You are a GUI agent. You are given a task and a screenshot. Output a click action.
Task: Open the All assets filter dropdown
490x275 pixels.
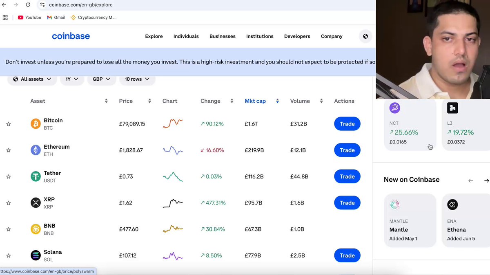32,79
